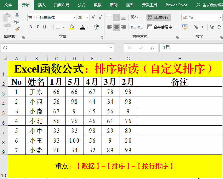This screenshot has width=223, height=179.
Task: Click the text orientation icon
Action: (134, 18)
